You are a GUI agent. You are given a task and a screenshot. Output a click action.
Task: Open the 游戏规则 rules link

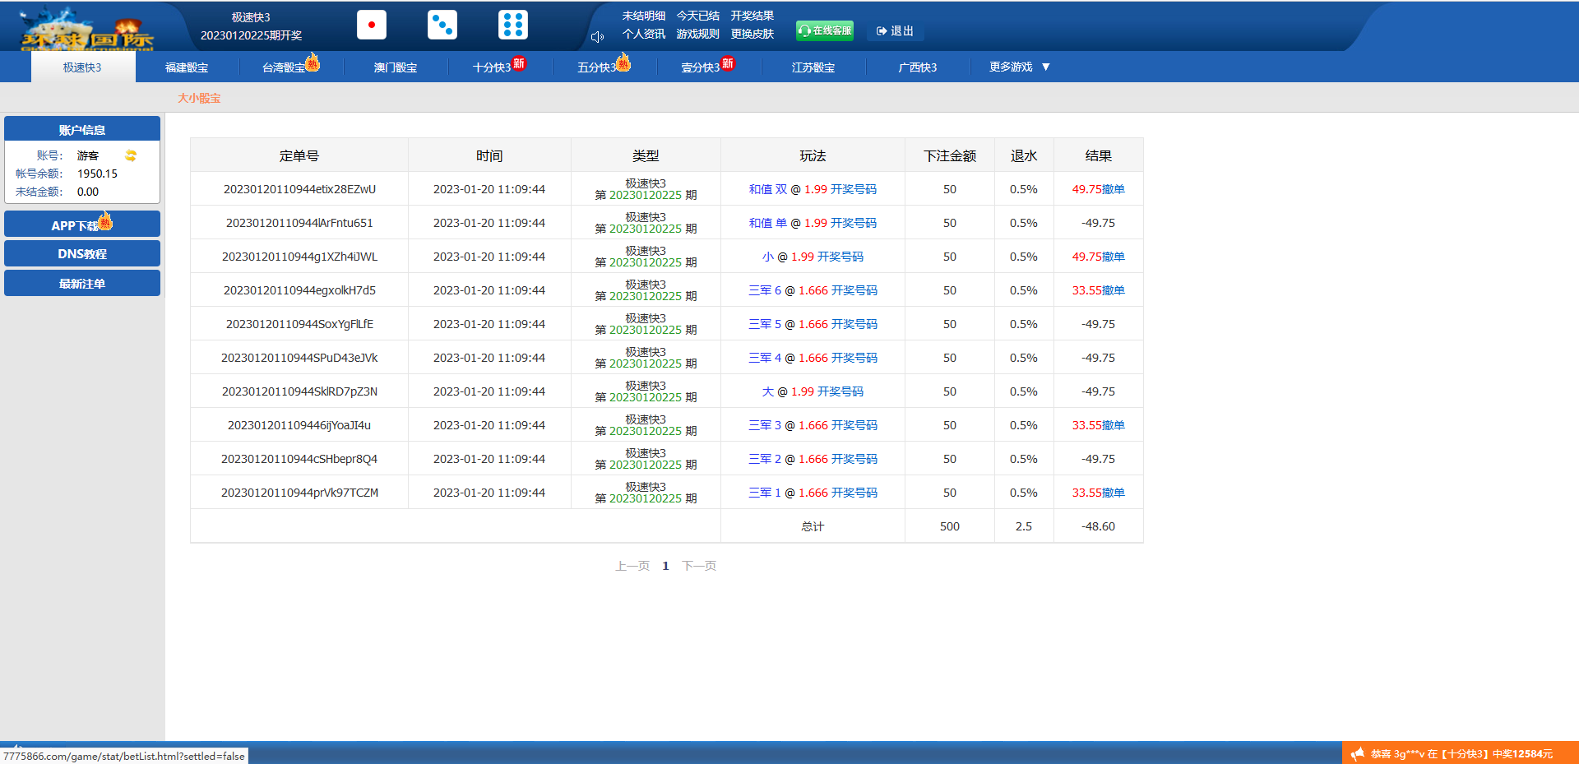[x=697, y=34]
